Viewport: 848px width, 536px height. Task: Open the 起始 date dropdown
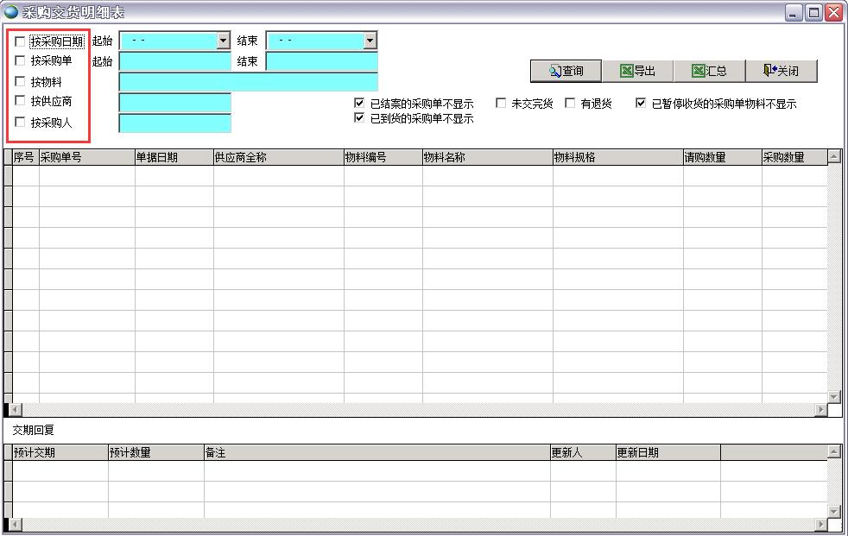[224, 41]
